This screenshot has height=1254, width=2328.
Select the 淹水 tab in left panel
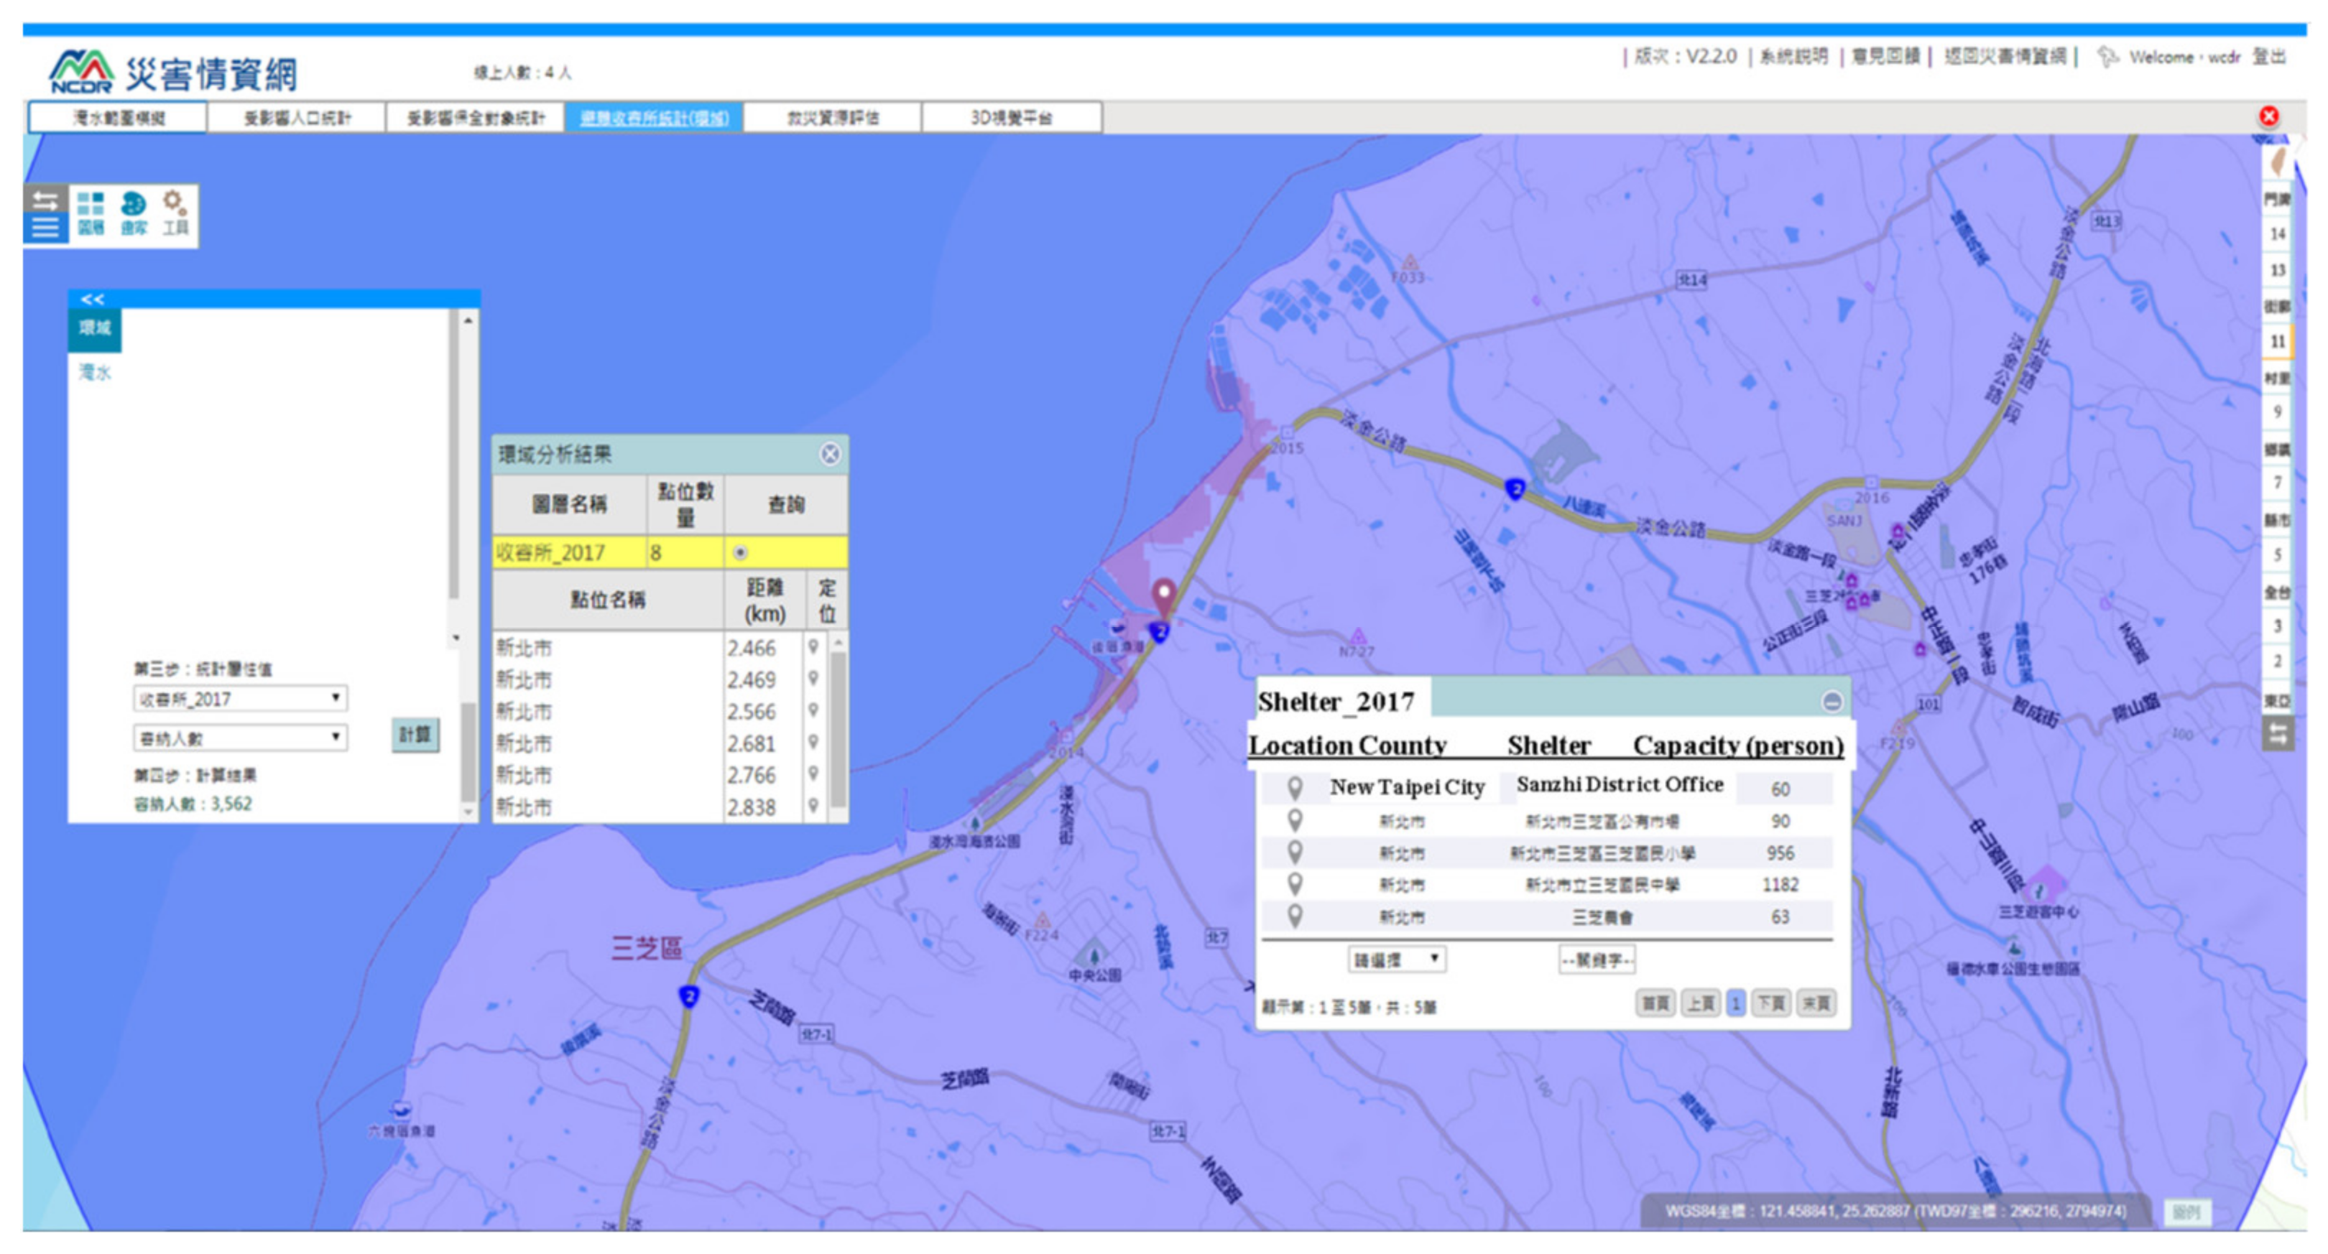(x=94, y=372)
